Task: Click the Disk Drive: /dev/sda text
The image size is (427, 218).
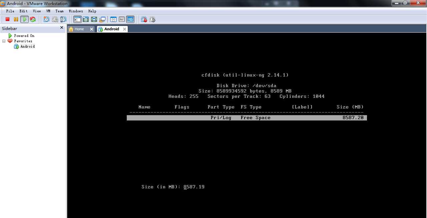Action: pyautogui.click(x=247, y=86)
